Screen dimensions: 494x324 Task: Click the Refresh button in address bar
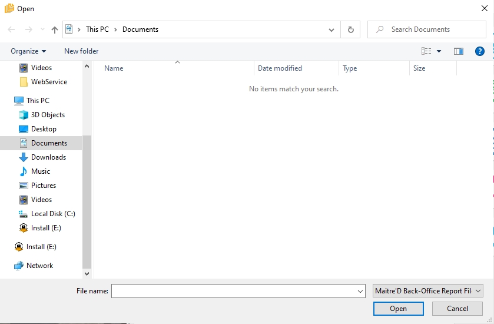click(x=351, y=29)
